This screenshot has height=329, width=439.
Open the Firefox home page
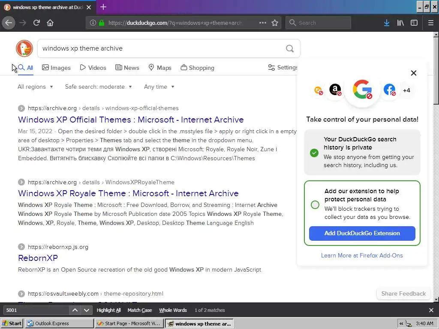pyautogui.click(x=50, y=23)
